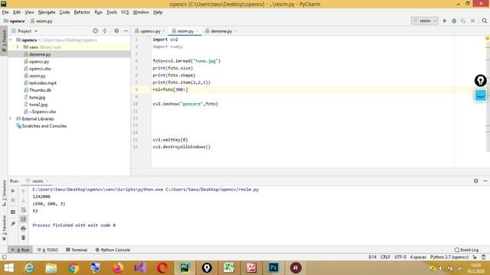Open the TODO tool window
The image size is (490, 275).
pos(47,250)
